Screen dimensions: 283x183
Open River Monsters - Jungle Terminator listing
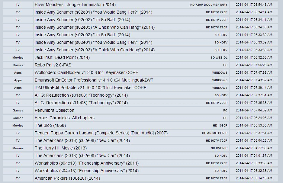[75, 5]
